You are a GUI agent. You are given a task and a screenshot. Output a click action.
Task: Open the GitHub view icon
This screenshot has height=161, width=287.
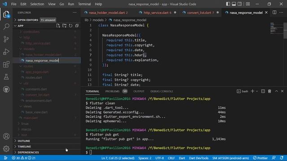tap(6, 89)
